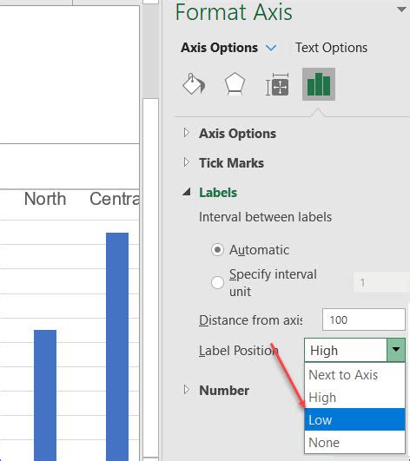Expand the Axis Options section
Image resolution: width=410 pixels, height=461 pixels.
(187, 133)
